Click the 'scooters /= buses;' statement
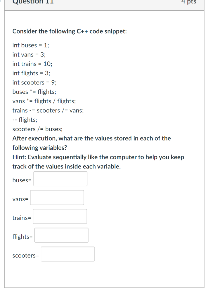216x295 pixels. [x=38, y=129]
